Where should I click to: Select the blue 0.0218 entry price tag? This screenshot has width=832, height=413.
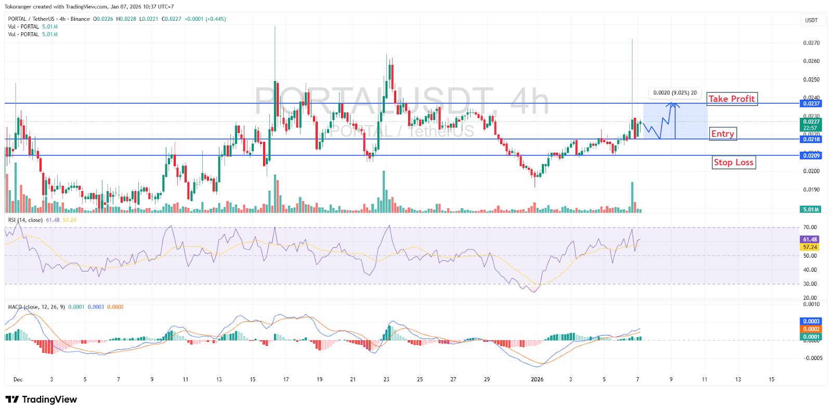pos(811,139)
